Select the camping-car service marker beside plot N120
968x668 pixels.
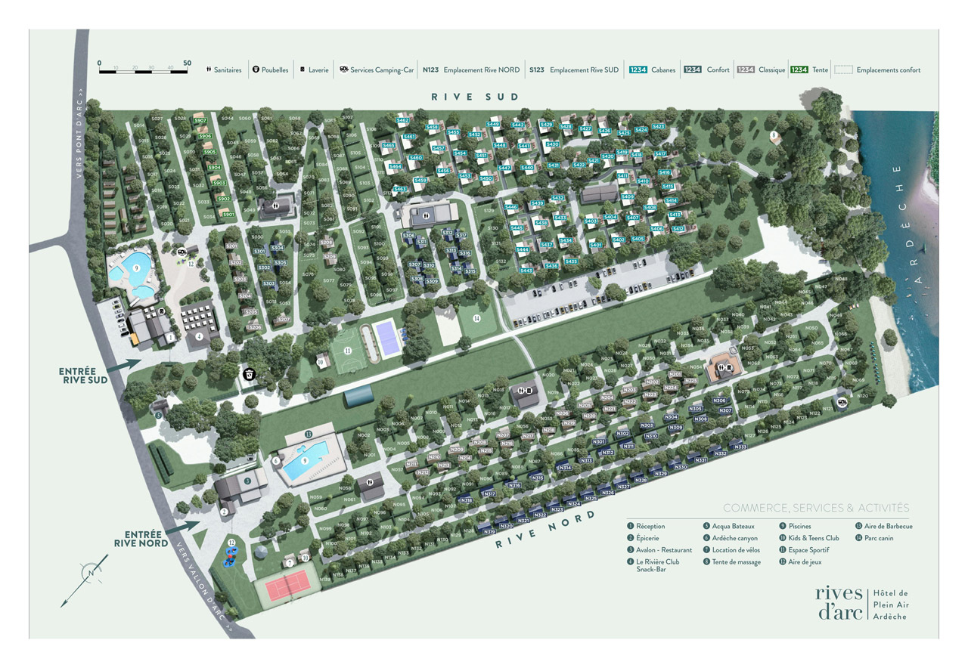[x=842, y=404]
